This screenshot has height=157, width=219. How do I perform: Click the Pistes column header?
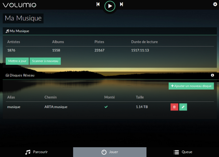point(99,42)
